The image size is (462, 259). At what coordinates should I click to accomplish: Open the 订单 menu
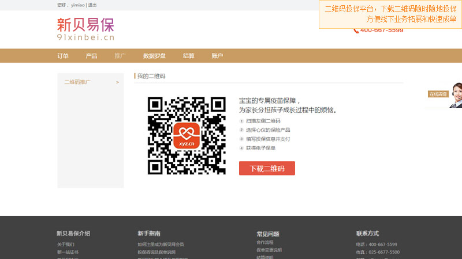63,56
